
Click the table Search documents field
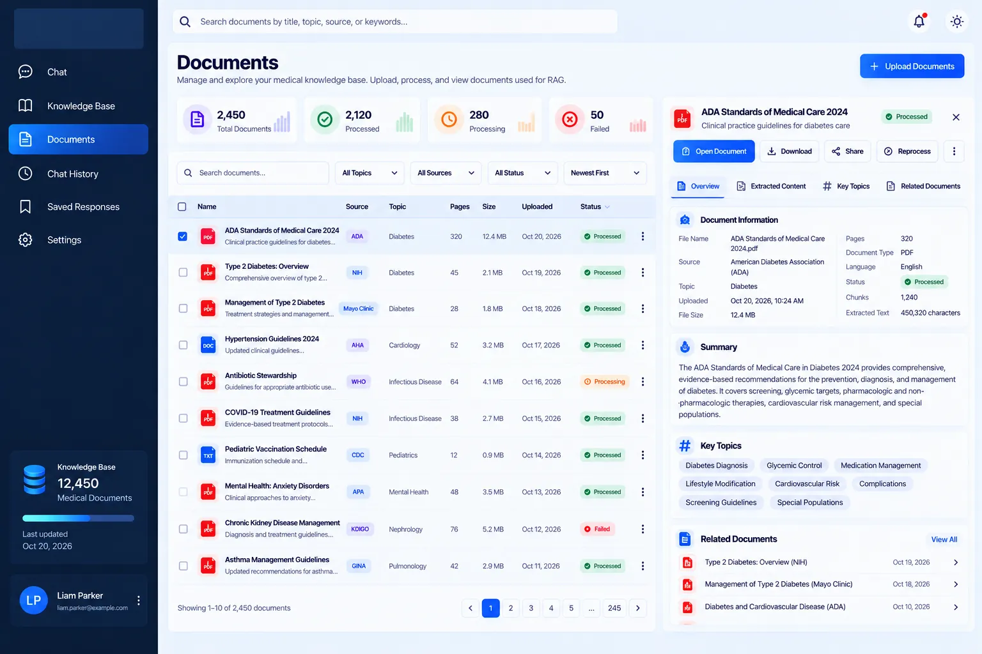[253, 173]
